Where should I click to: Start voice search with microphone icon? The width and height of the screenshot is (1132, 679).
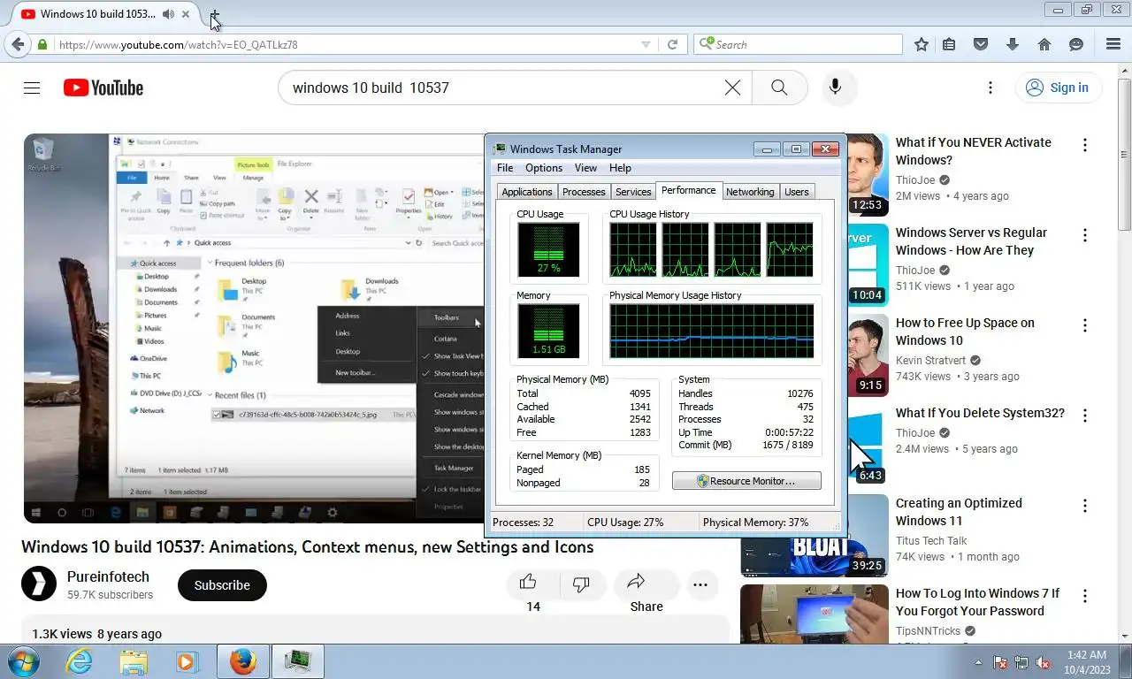[x=835, y=88]
